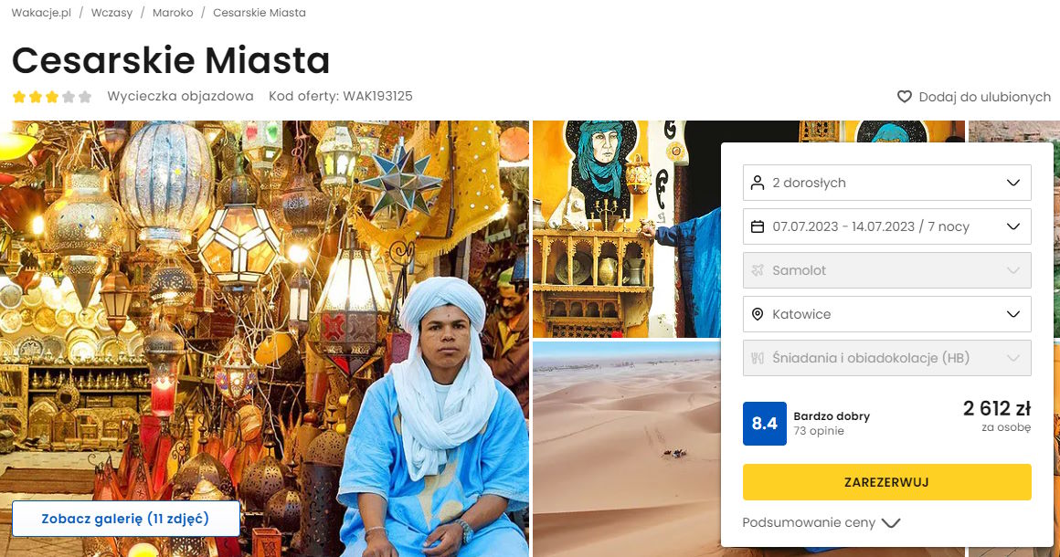Screen dimensions: 1060x557
Task: Click the cutlery icon in meals field
Action: tap(758, 358)
